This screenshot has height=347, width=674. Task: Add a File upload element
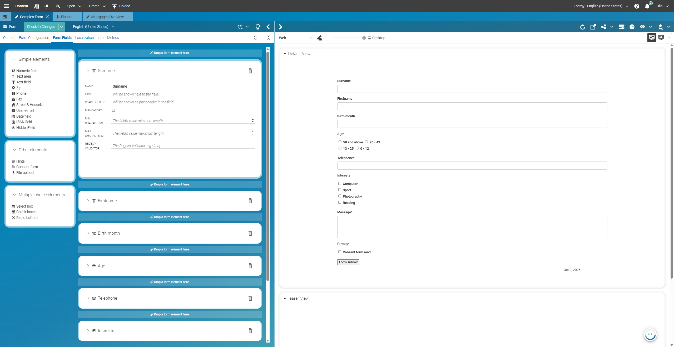pyautogui.click(x=25, y=173)
